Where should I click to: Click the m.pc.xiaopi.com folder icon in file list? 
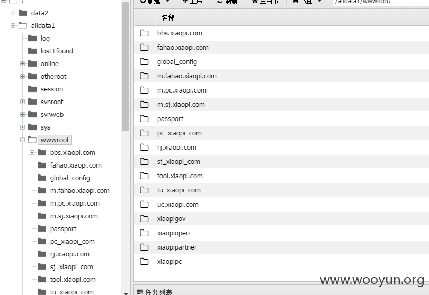tap(144, 90)
